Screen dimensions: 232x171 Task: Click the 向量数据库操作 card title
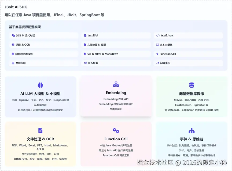[x=192, y=94]
